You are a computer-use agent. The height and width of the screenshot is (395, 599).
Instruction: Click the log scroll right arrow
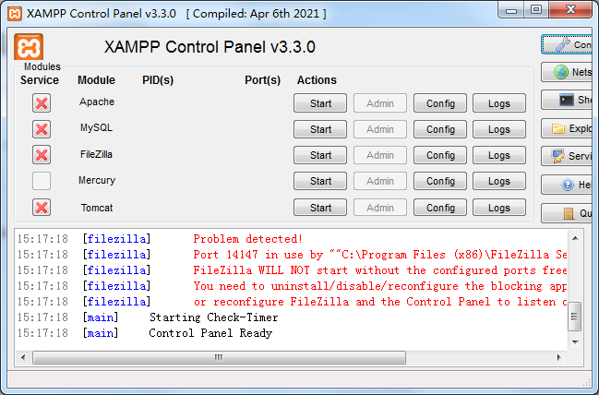coord(559,357)
